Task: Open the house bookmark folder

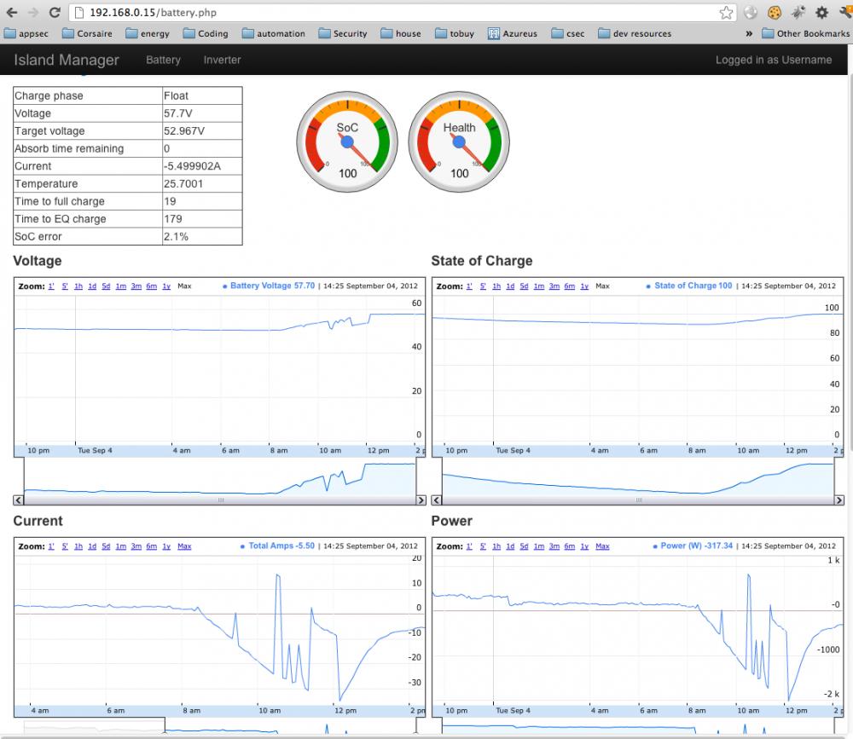Action: 401,33
